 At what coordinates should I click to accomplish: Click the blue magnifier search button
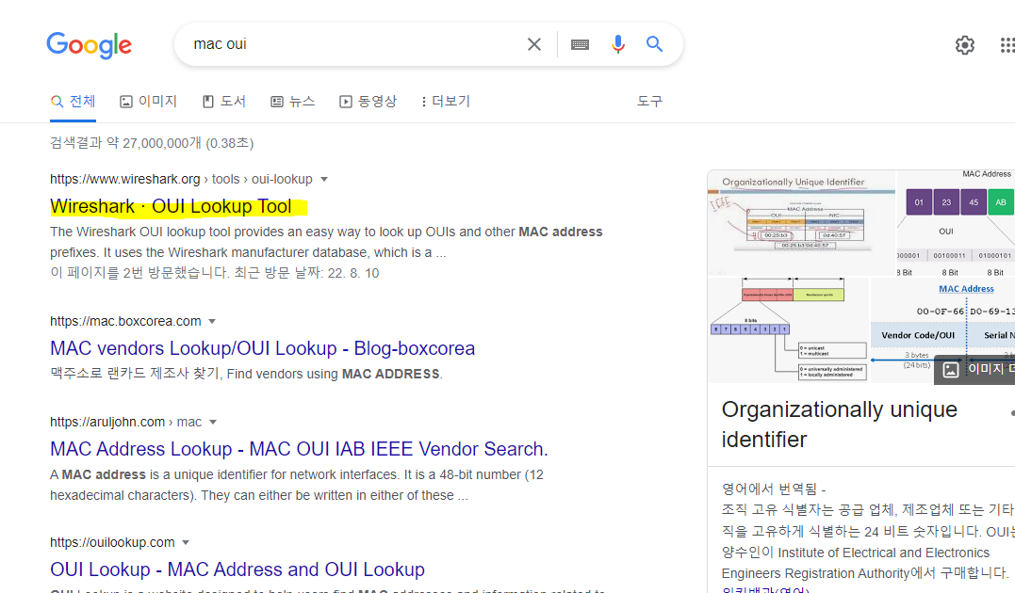point(654,44)
